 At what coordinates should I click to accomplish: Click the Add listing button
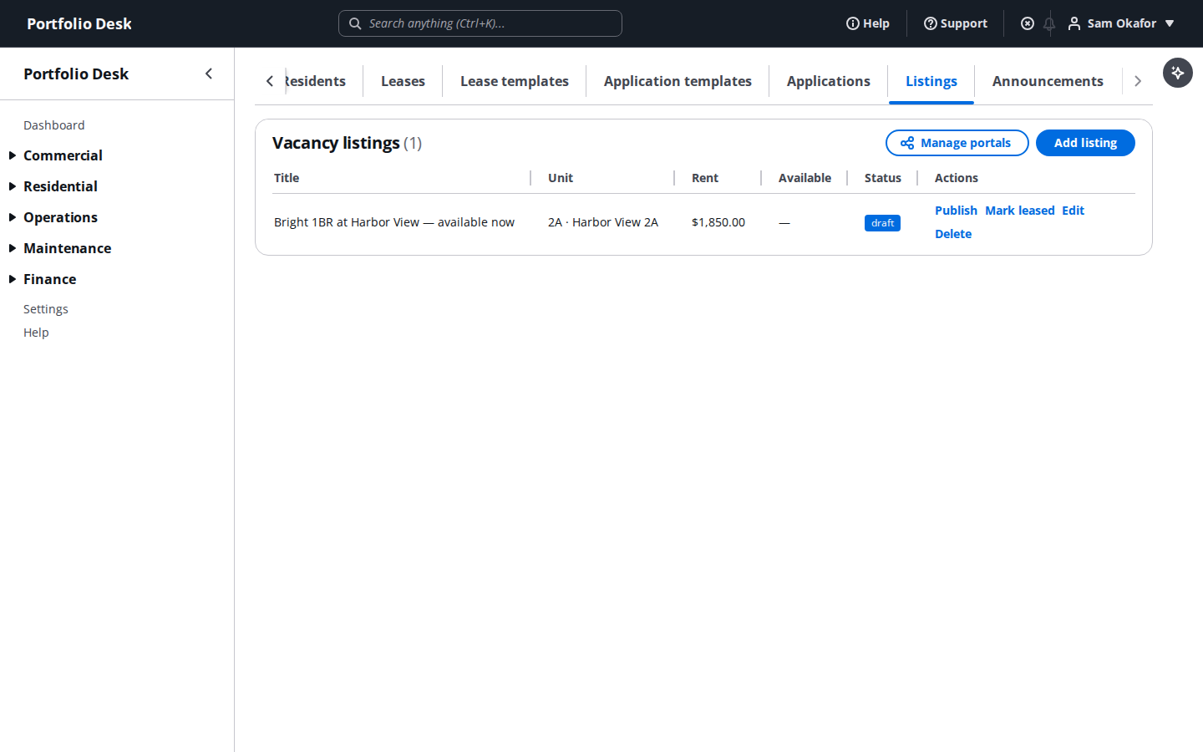(1085, 143)
